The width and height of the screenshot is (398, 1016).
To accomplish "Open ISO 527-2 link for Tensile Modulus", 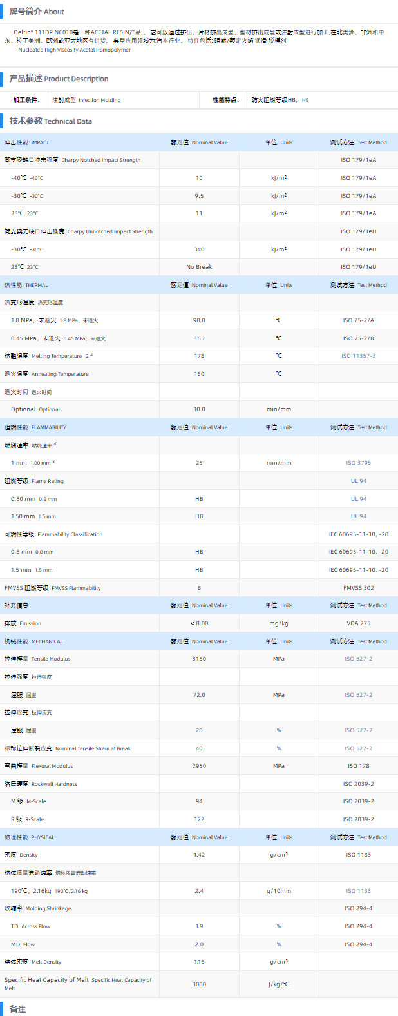I will [x=358, y=659].
